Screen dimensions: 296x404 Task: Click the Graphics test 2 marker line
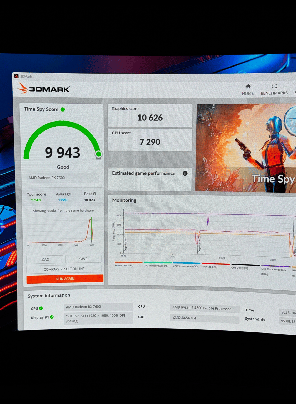tap(198, 231)
